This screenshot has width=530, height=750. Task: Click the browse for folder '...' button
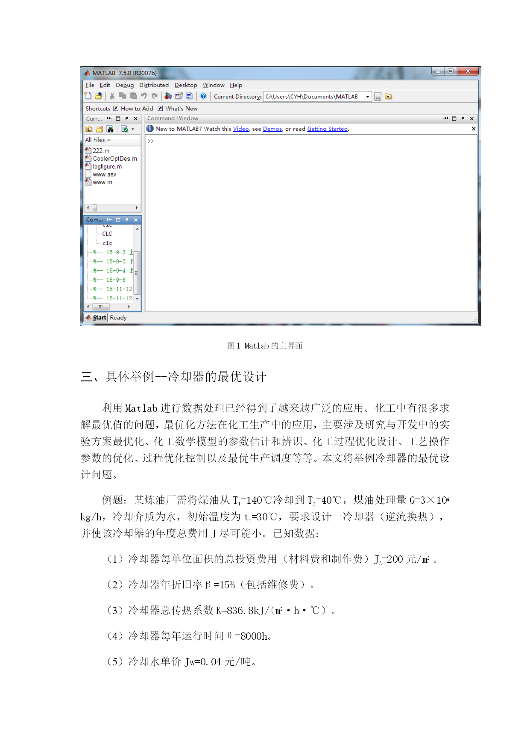[x=378, y=97]
